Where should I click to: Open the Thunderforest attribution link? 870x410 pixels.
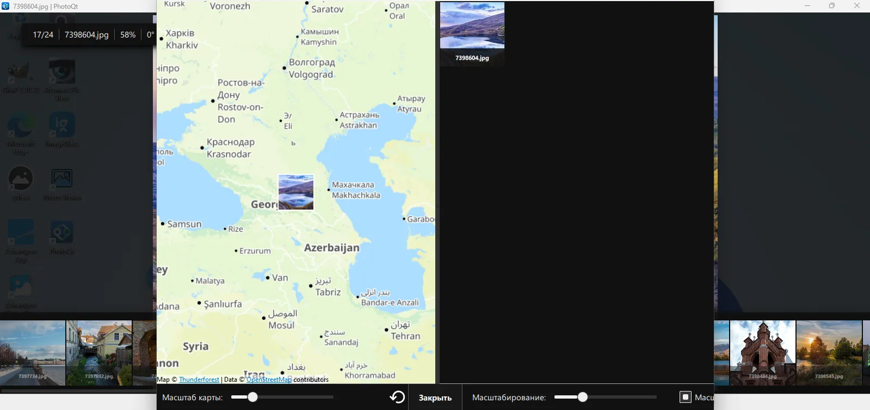click(x=199, y=380)
